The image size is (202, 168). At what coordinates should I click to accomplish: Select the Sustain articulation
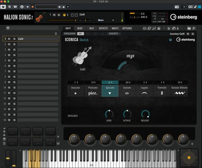pyautogui.click(x=127, y=91)
